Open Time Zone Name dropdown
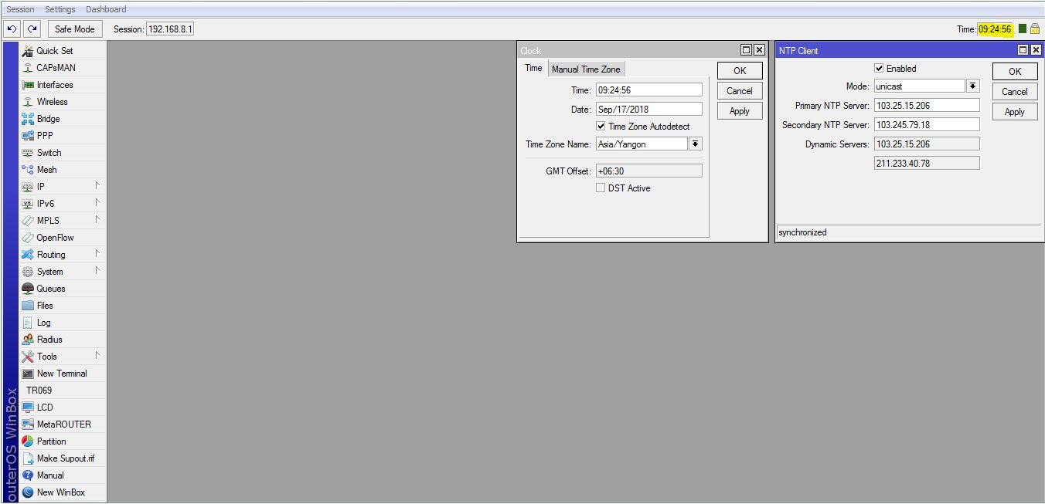This screenshot has height=504, width=1045. tap(696, 144)
